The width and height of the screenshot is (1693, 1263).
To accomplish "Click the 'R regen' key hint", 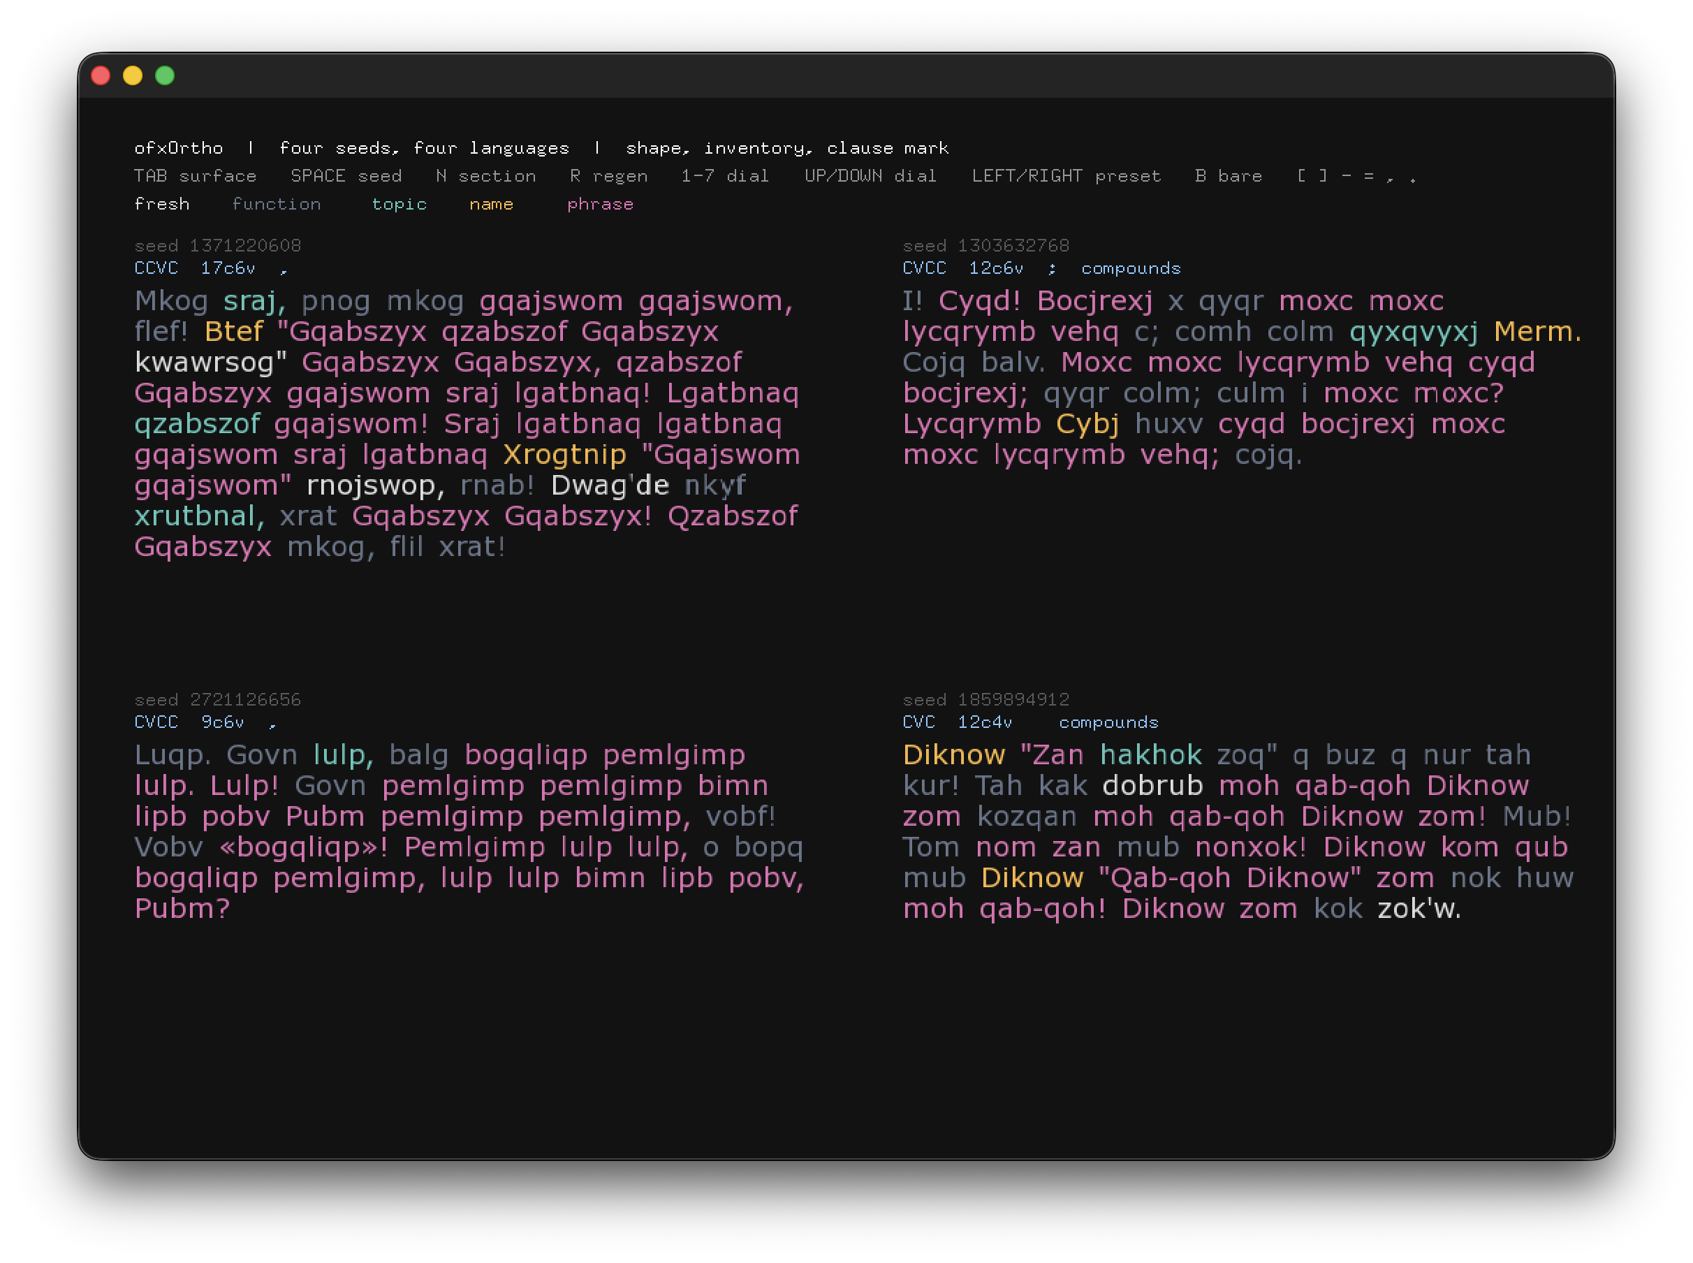I will [608, 176].
